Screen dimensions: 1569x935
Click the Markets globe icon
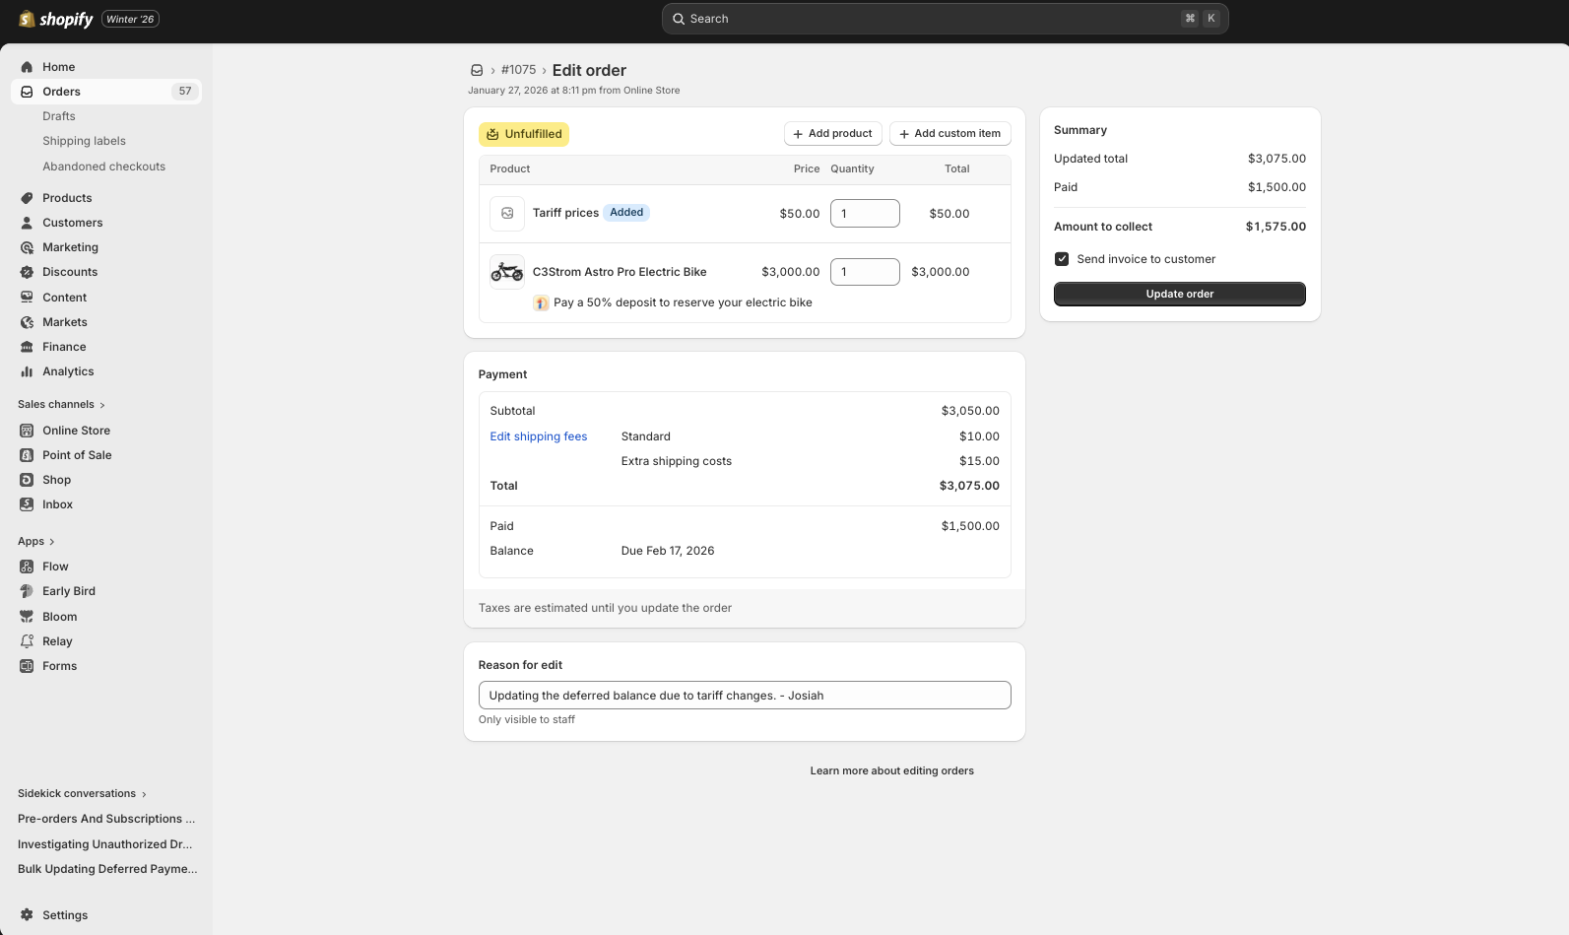click(27, 322)
